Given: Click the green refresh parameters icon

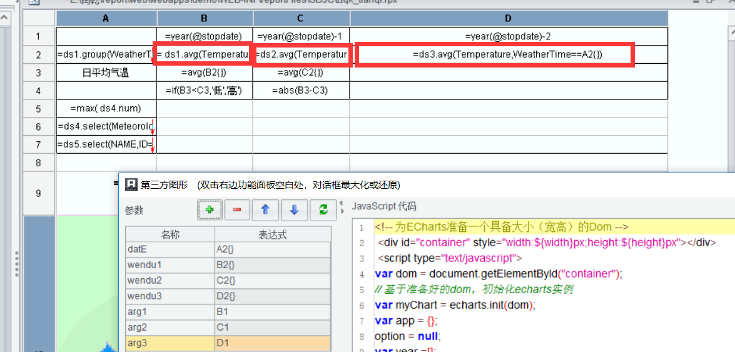Looking at the screenshot, I should (323, 211).
